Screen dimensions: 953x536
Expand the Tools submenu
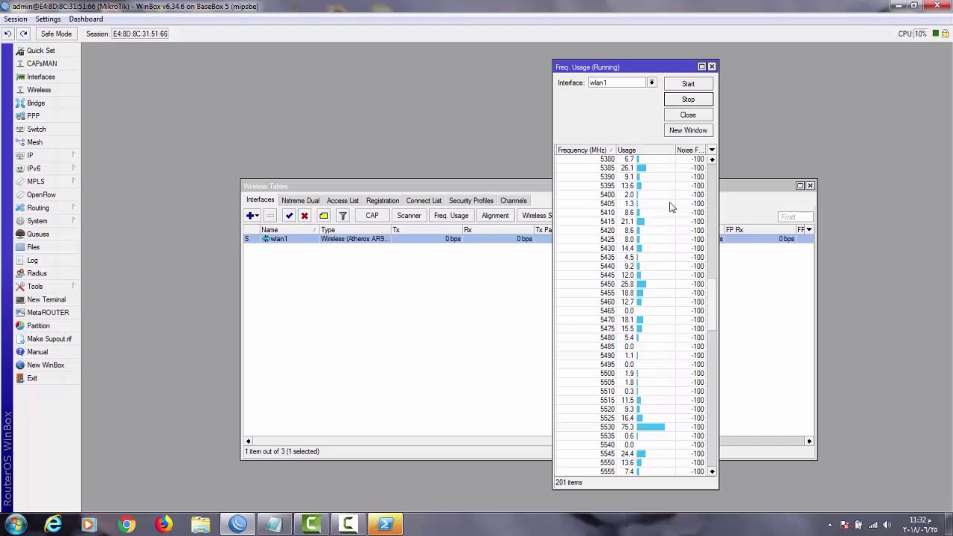pyautogui.click(x=73, y=287)
